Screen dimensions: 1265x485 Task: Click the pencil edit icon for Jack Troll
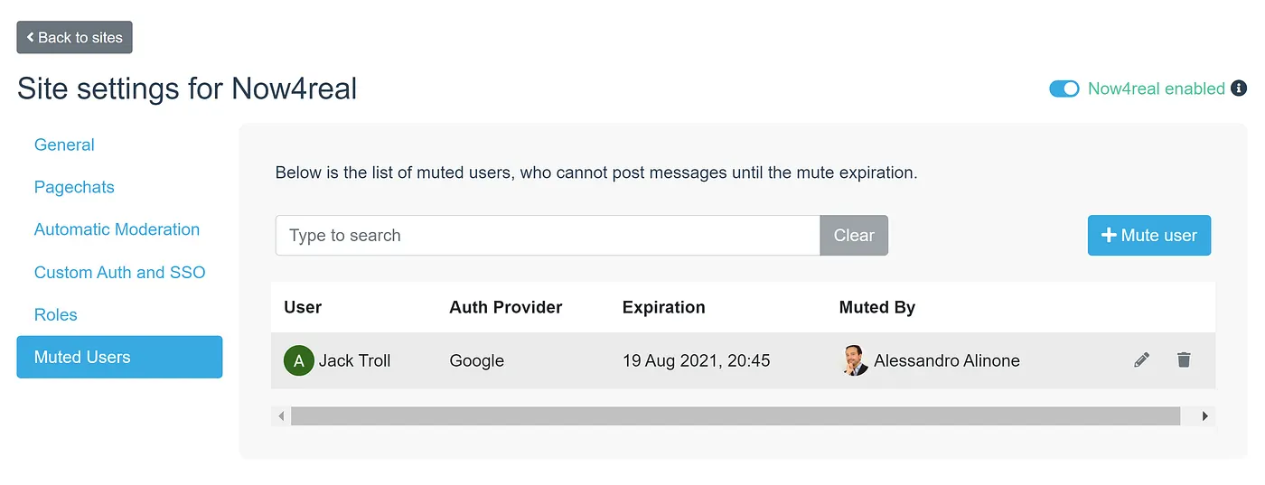(1141, 360)
